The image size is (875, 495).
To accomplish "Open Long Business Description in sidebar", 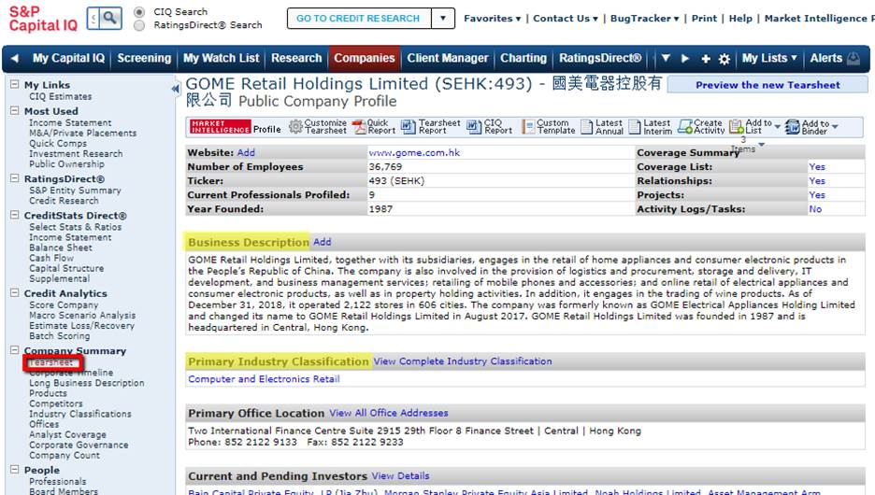I will pos(87,383).
